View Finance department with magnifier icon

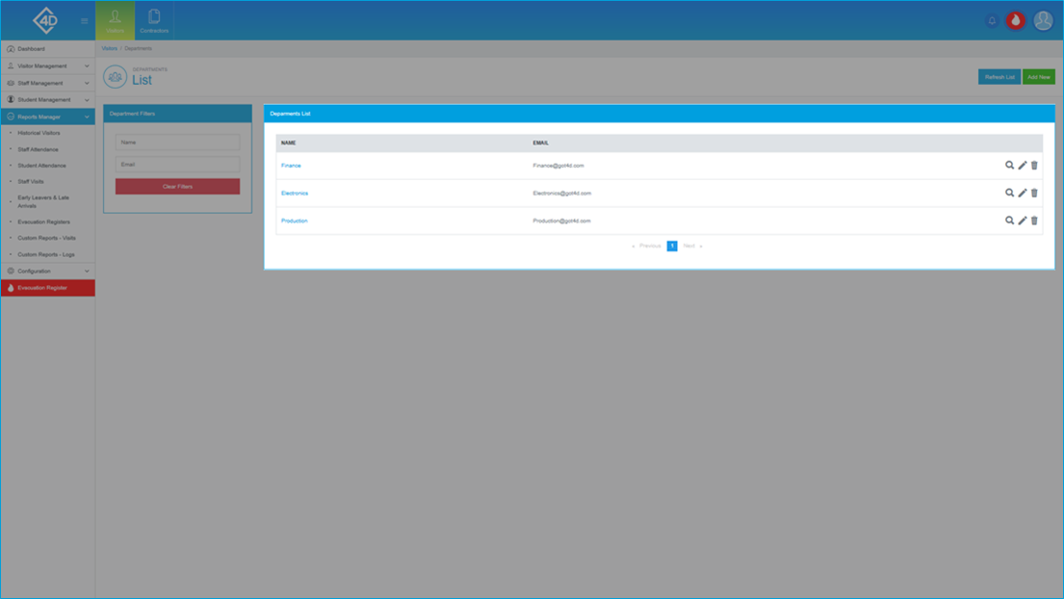pyautogui.click(x=1009, y=165)
